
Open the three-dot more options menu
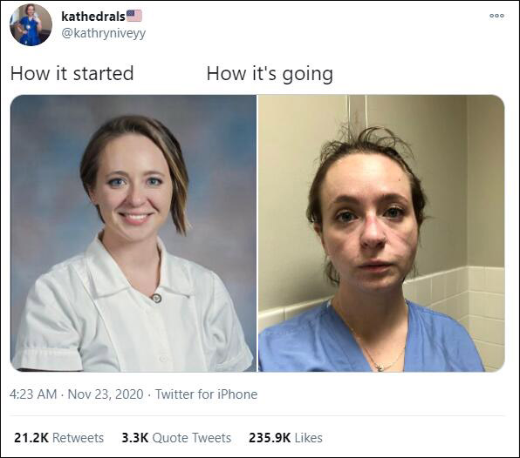coord(496,16)
